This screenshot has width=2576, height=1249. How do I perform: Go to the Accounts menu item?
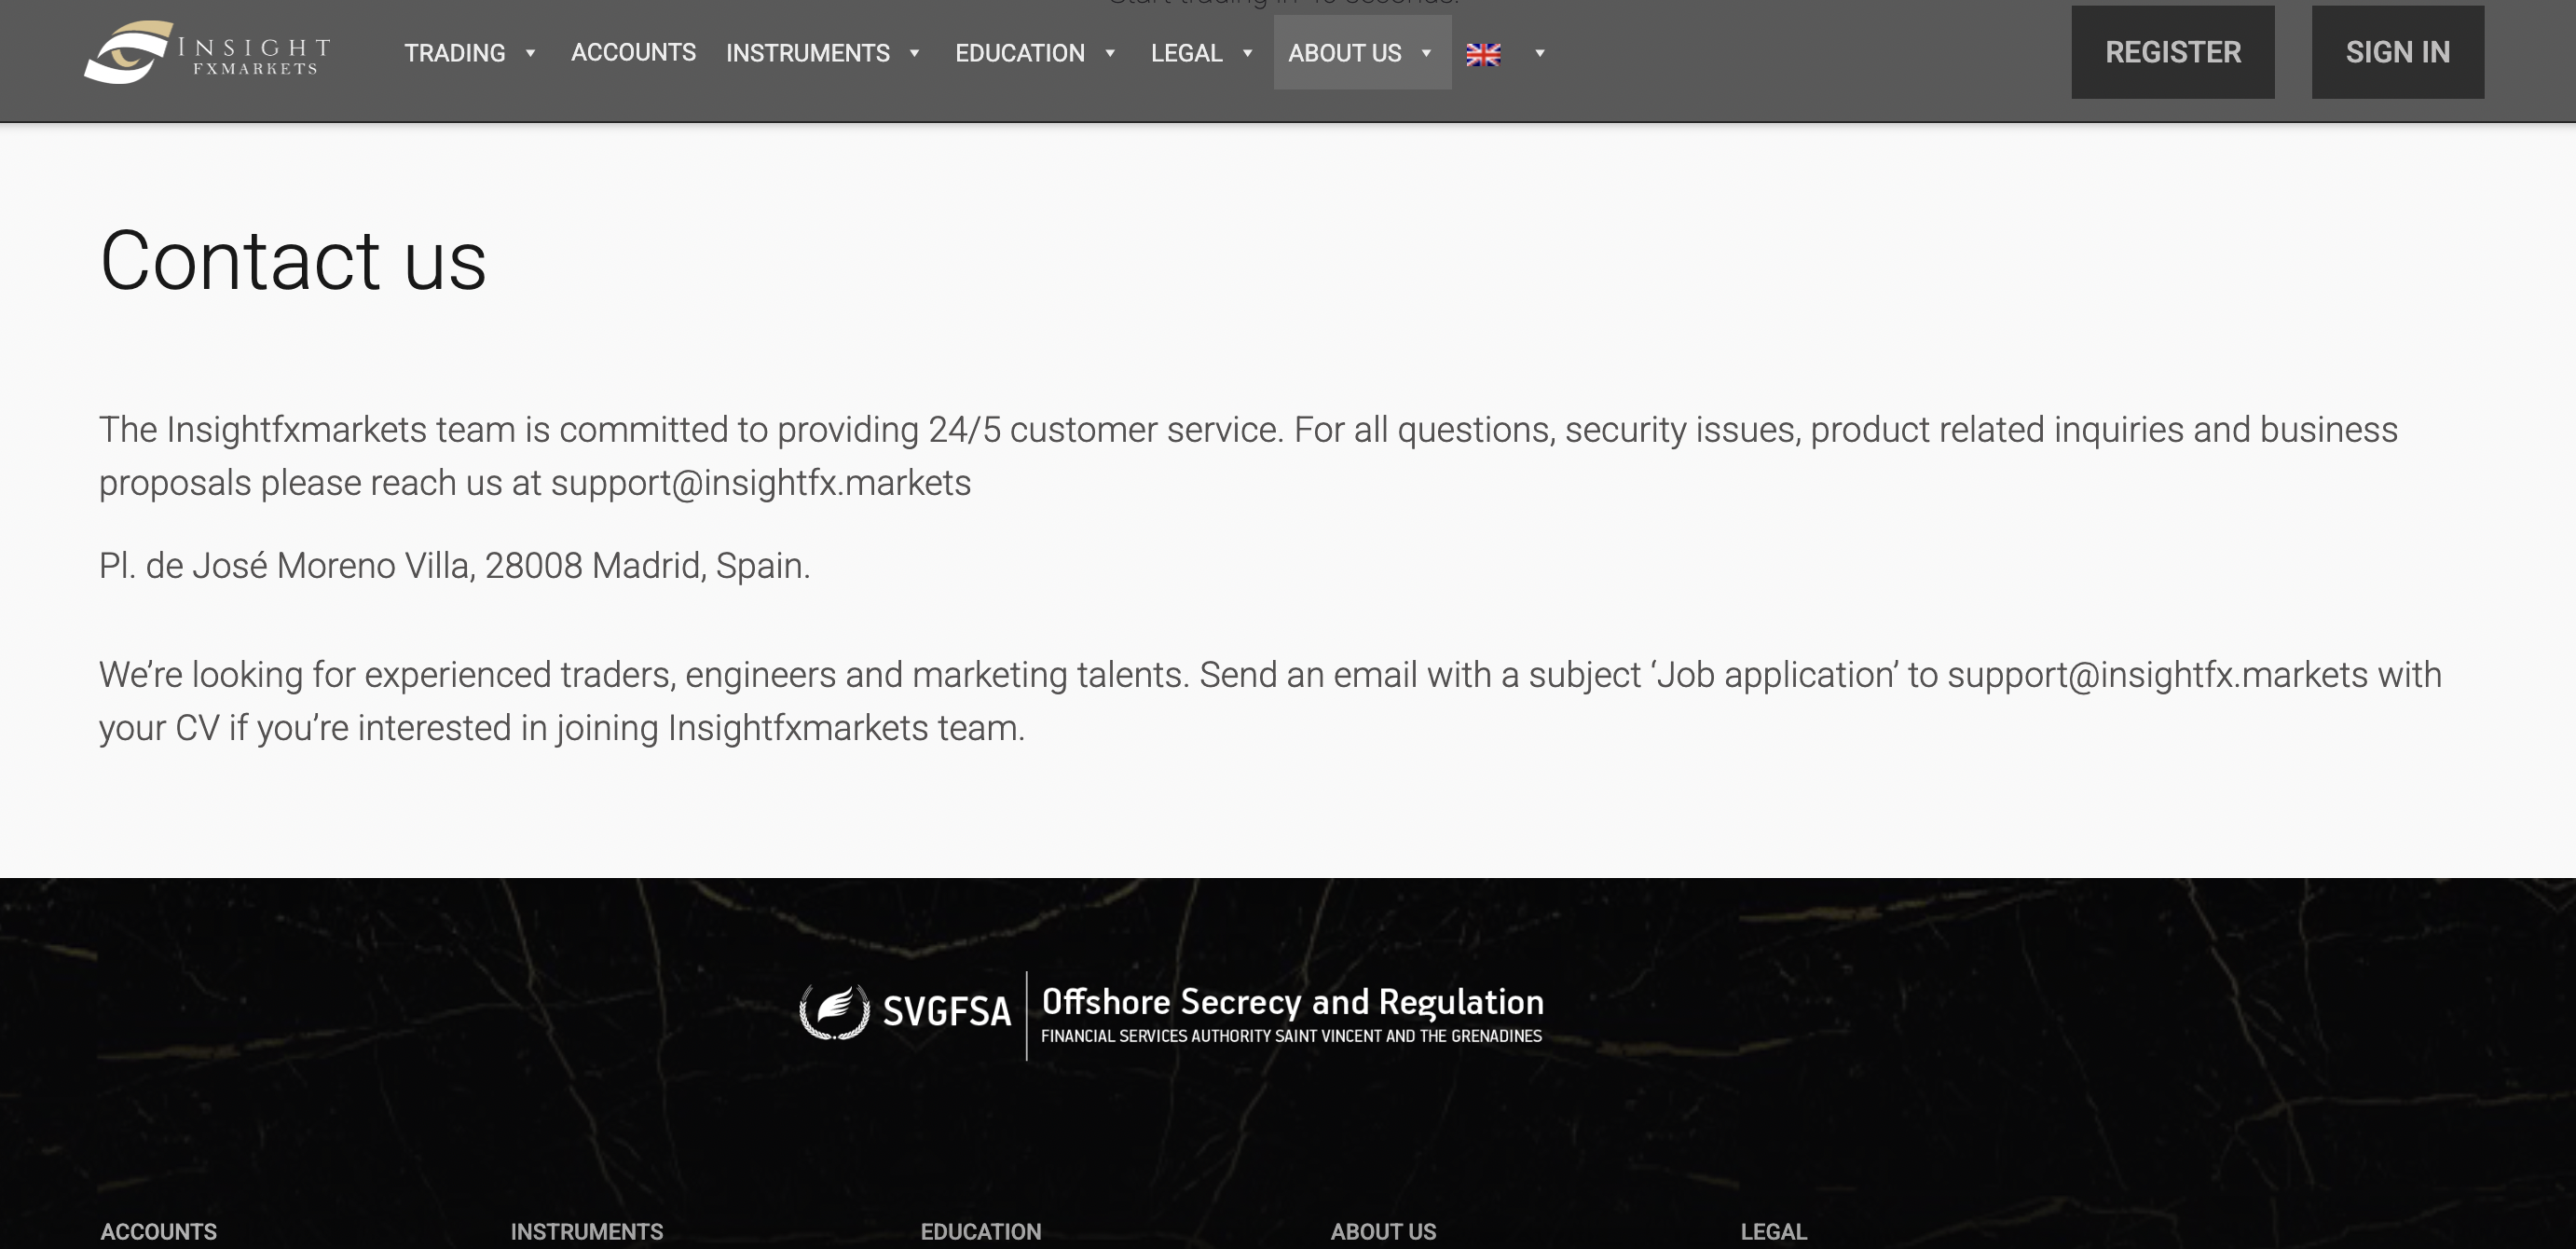[x=633, y=53]
